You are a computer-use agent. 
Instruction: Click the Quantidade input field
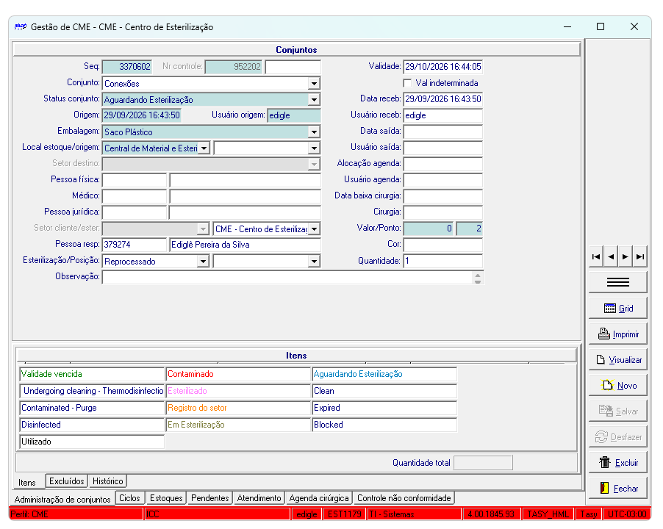click(442, 261)
